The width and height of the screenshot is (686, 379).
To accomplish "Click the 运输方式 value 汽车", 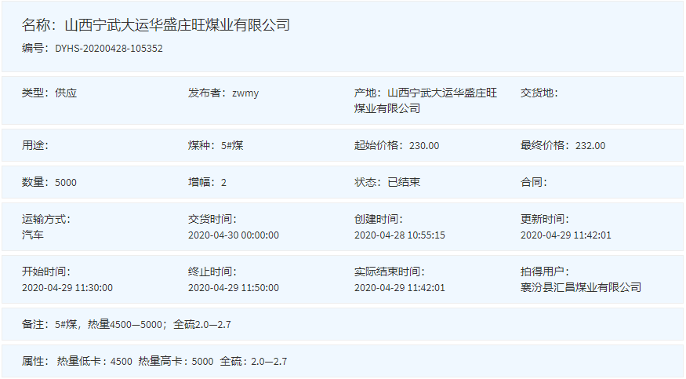I will pyautogui.click(x=33, y=235).
